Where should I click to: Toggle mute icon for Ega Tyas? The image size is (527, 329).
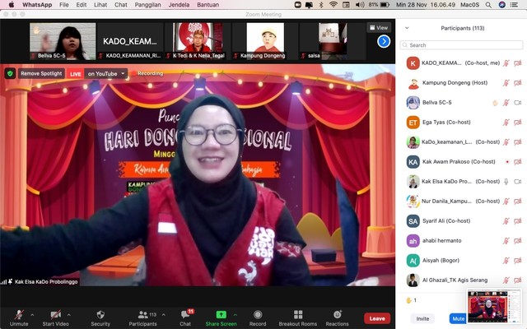(506, 123)
